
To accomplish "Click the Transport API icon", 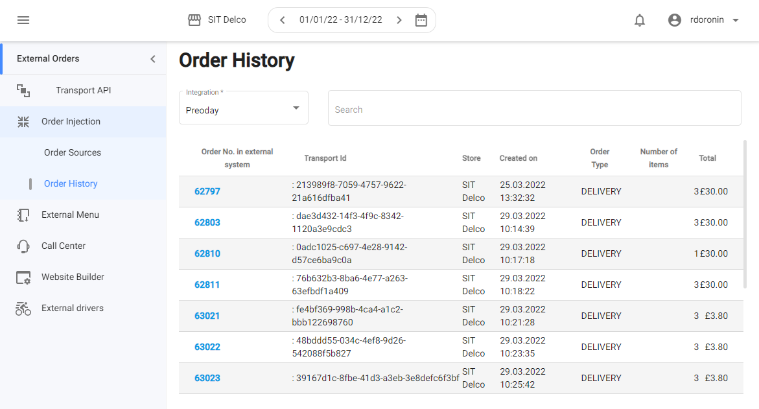I will [23, 91].
